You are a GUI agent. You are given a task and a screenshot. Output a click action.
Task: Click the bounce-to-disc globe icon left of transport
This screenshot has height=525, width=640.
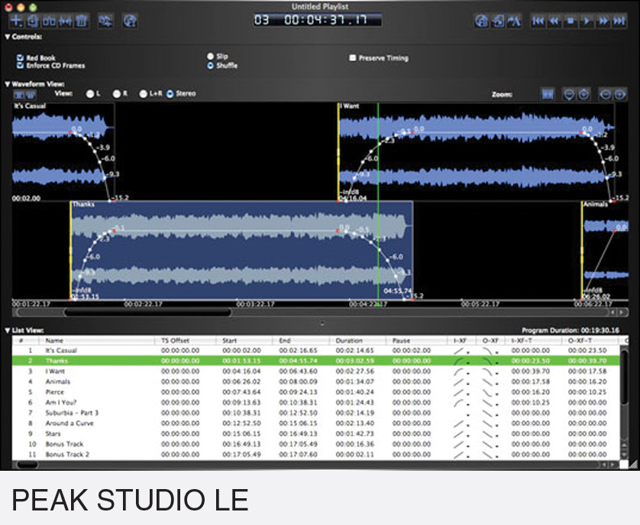482,21
